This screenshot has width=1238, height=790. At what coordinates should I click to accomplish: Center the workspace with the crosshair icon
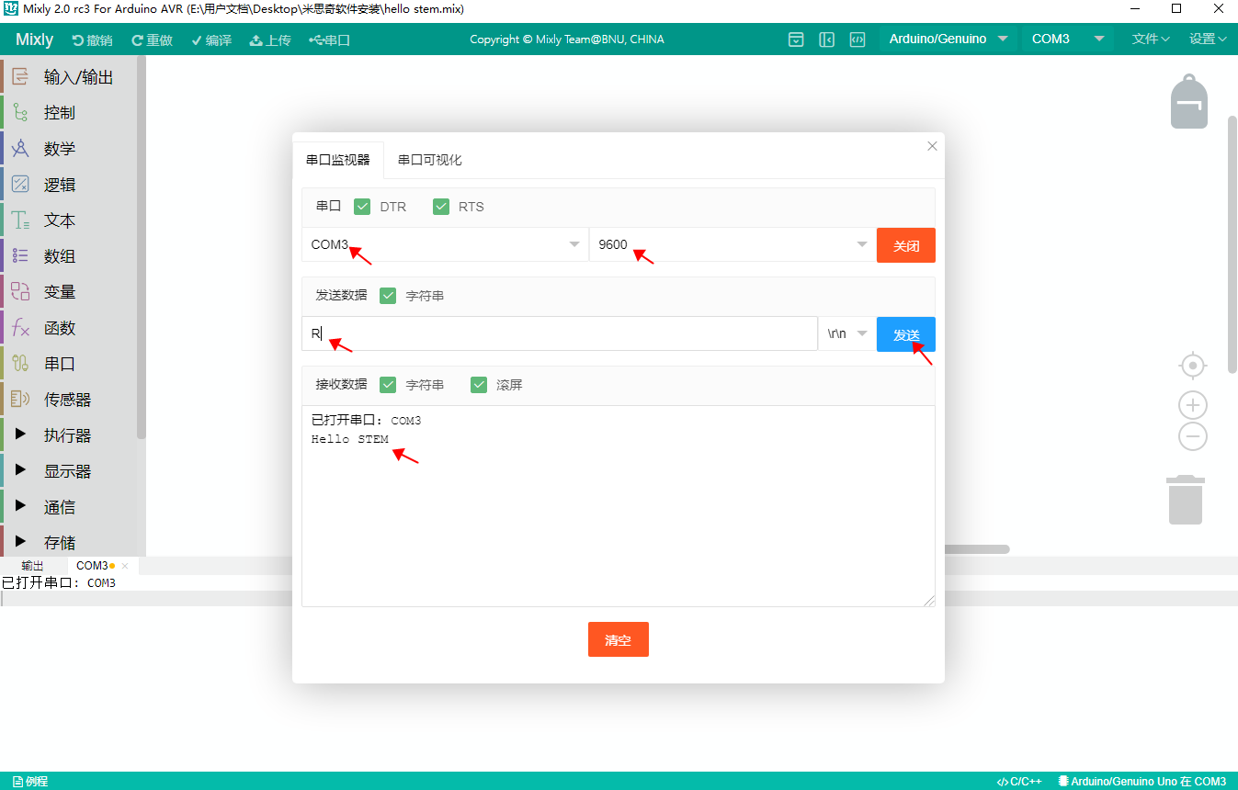pyautogui.click(x=1192, y=366)
